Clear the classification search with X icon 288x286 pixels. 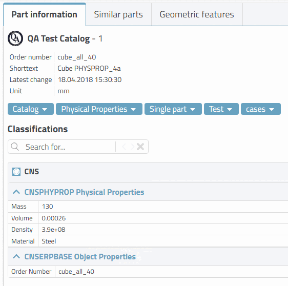[x=140, y=147]
